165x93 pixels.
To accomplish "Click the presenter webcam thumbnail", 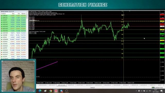I will [18, 76].
